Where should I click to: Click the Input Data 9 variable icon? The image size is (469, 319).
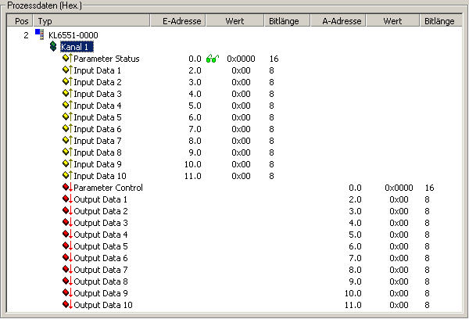coord(67,163)
